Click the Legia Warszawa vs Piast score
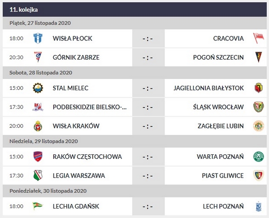 point(148,175)
